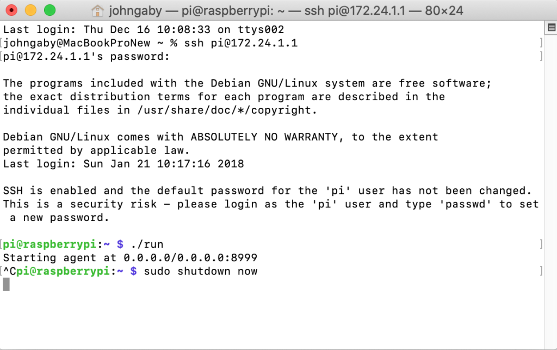Click the './run' command text
This screenshot has height=350, width=557.
click(147, 244)
